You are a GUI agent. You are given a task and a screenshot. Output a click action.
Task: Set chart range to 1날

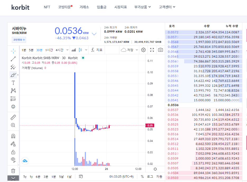(69, 177)
